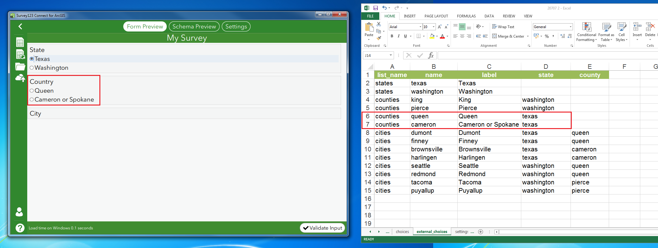Activate Format Painter brush
This screenshot has height=248, width=658.
pos(379,38)
